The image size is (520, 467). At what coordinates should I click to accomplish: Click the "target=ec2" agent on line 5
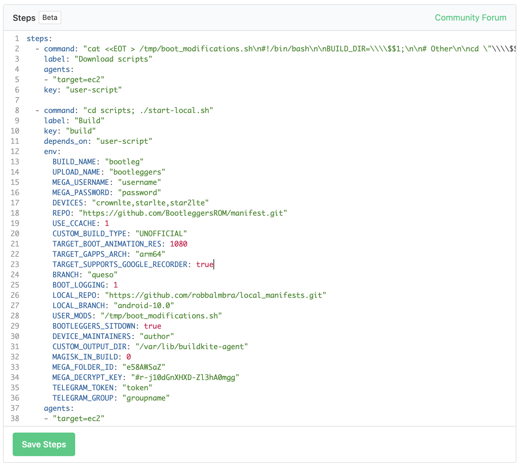(79, 80)
